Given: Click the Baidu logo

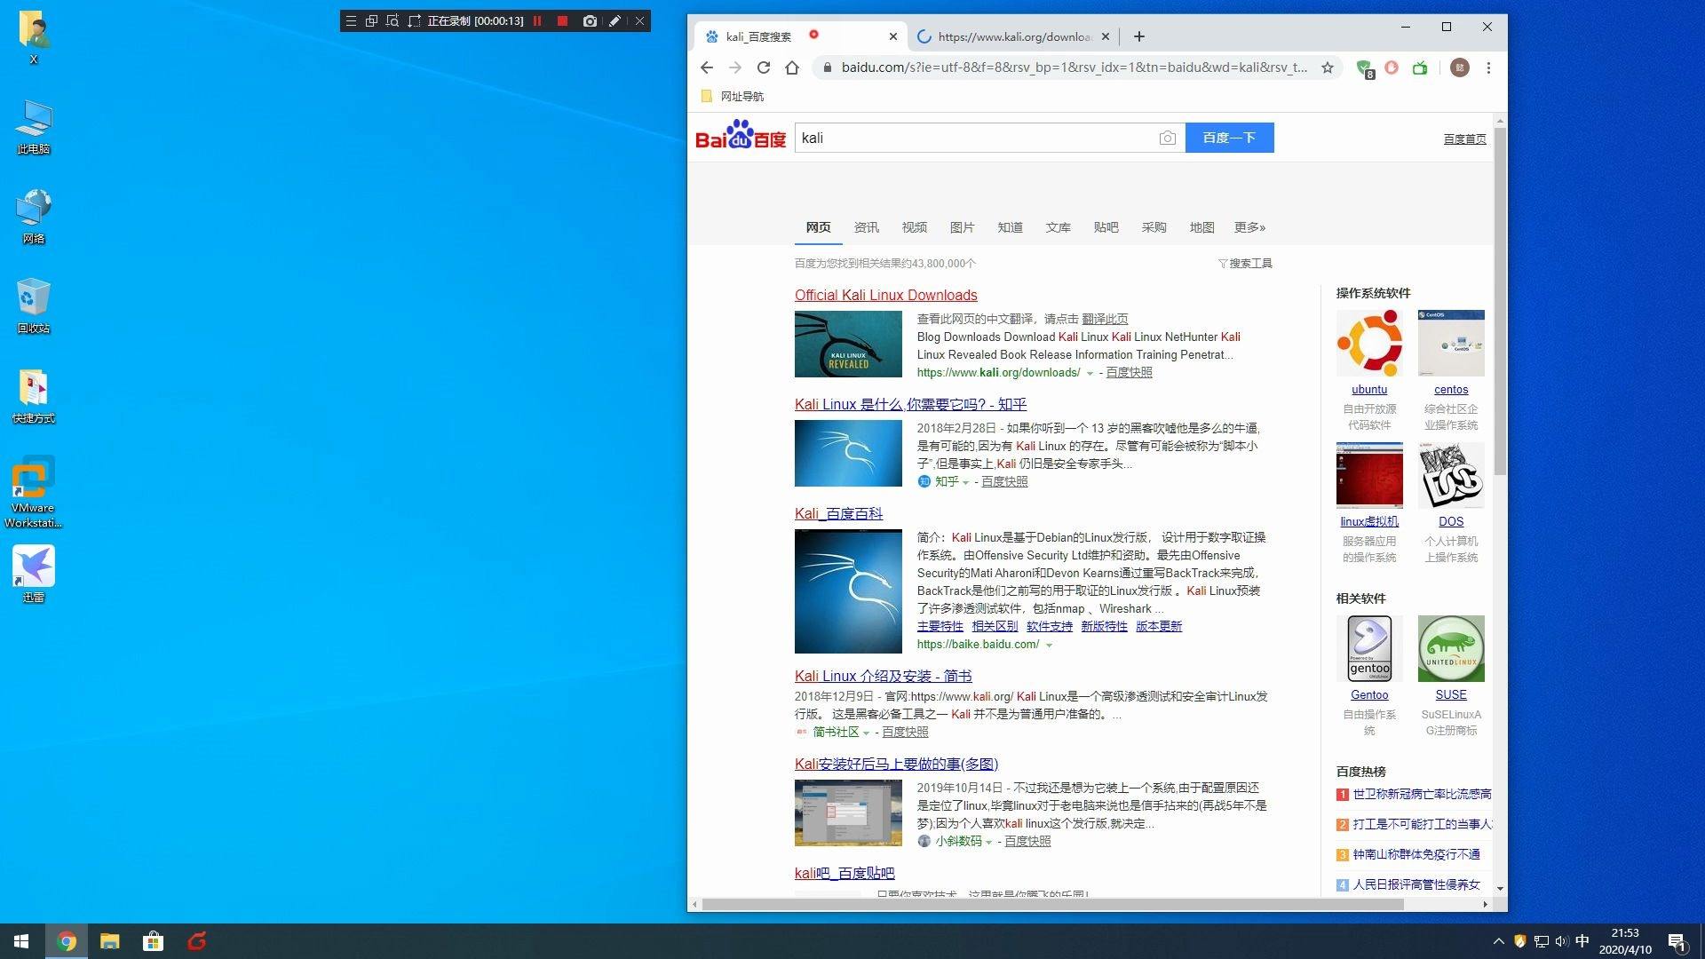Looking at the screenshot, I should click(x=741, y=135).
